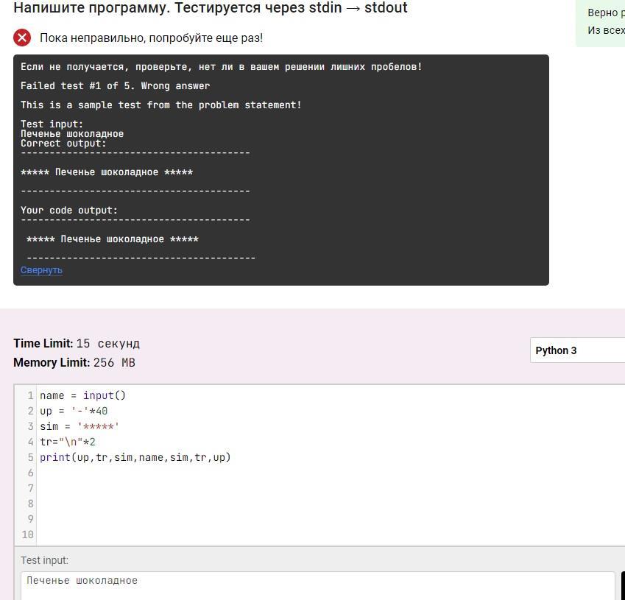
Task: Click the "Correct output:" text
Action: 63,144
